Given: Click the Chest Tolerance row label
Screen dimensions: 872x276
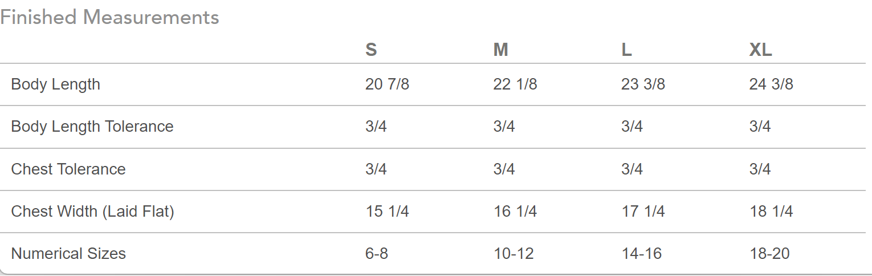Looking at the screenshot, I should (x=68, y=169).
